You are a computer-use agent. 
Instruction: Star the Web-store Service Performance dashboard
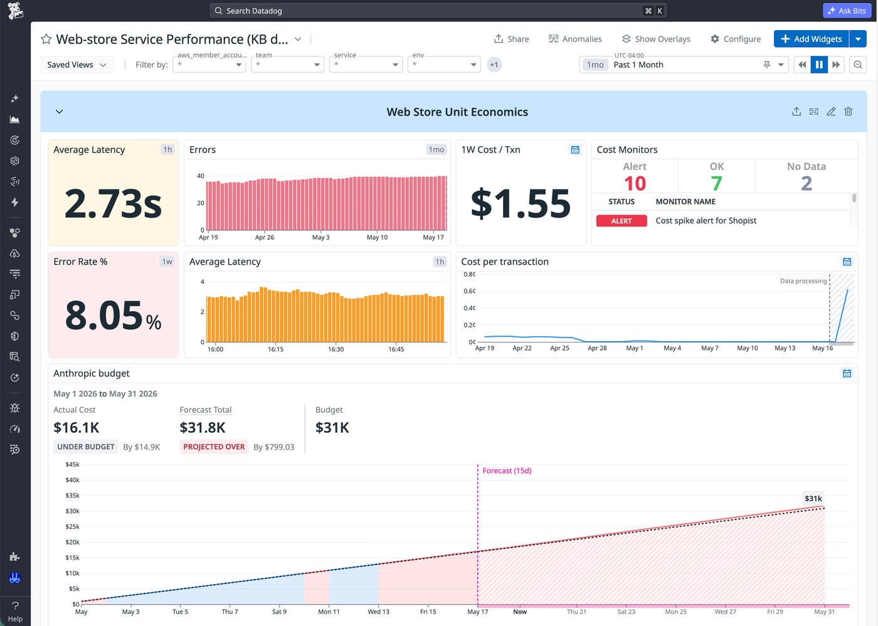[46, 39]
